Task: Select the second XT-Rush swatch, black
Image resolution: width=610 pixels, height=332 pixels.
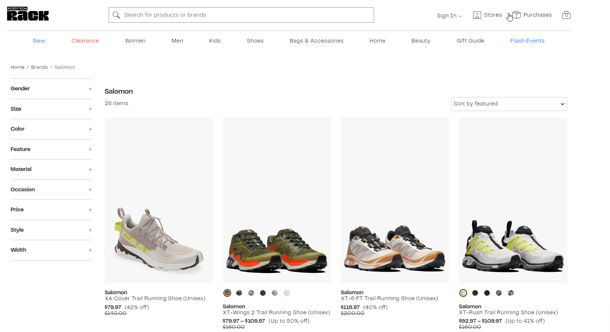Action: [475, 293]
